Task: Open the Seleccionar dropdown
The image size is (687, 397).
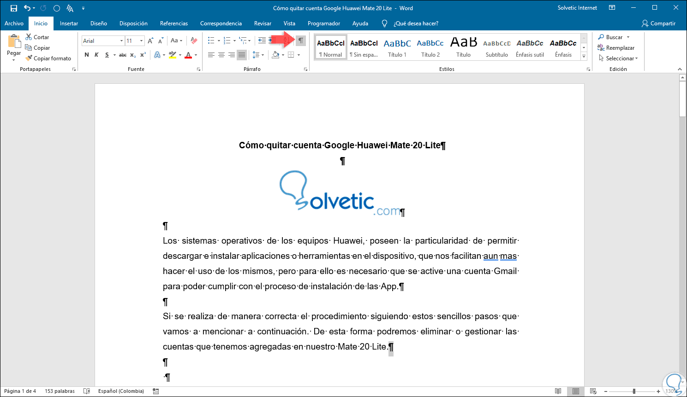Action: (618, 58)
